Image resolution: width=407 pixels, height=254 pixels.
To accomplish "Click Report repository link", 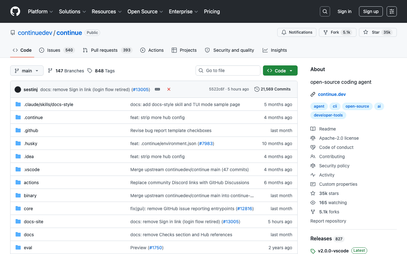I will 328,221.
